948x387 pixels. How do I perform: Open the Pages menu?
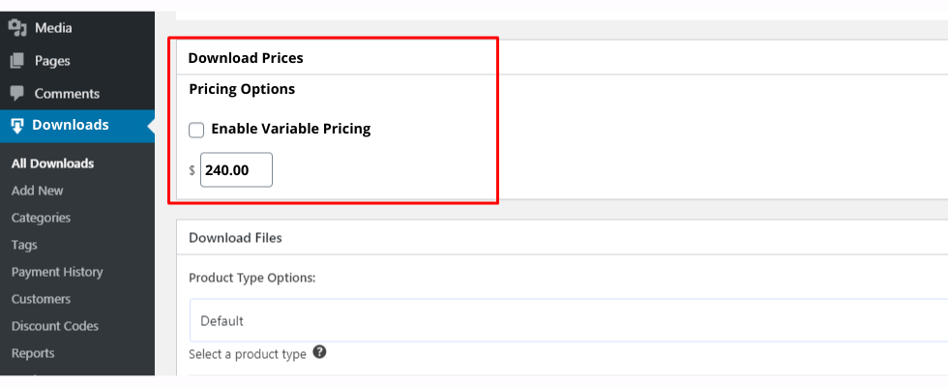click(52, 61)
